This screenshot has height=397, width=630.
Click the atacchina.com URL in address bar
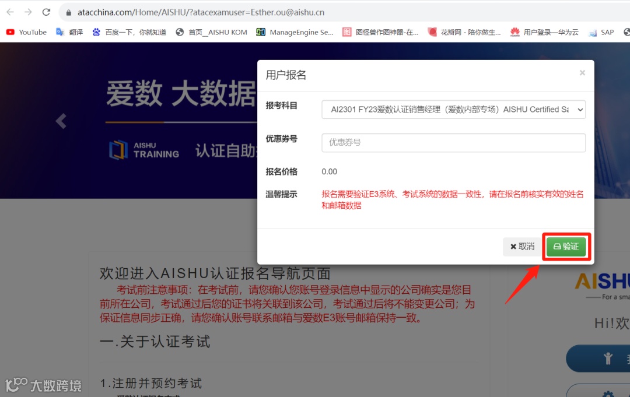tap(201, 12)
